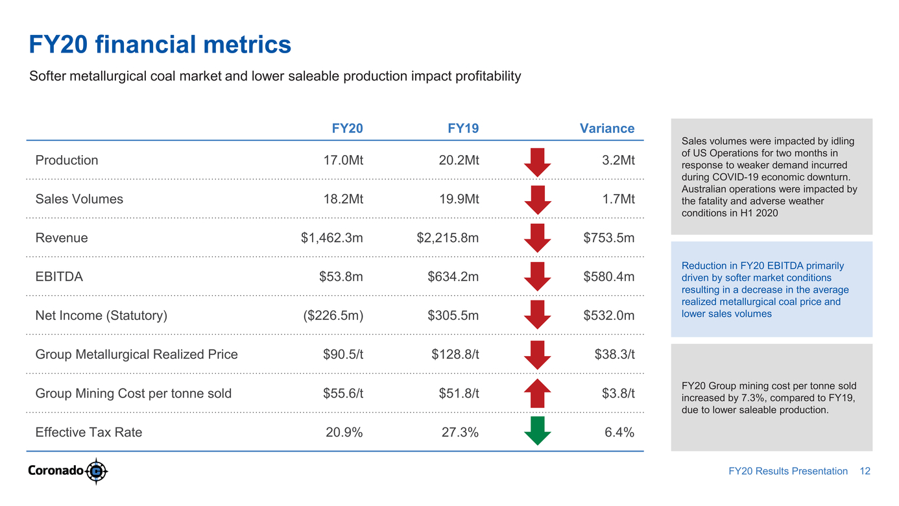
Task: Click the Sales Volumes row label
Action: click(79, 199)
